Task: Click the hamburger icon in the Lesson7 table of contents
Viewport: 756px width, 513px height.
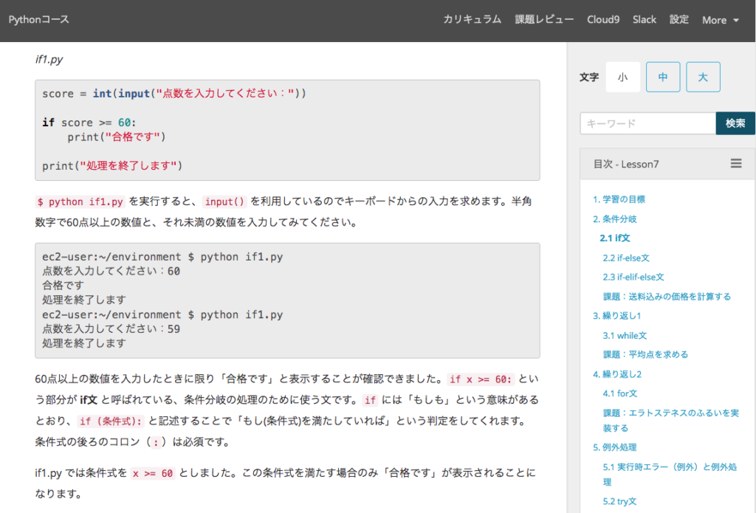Action: 735,164
